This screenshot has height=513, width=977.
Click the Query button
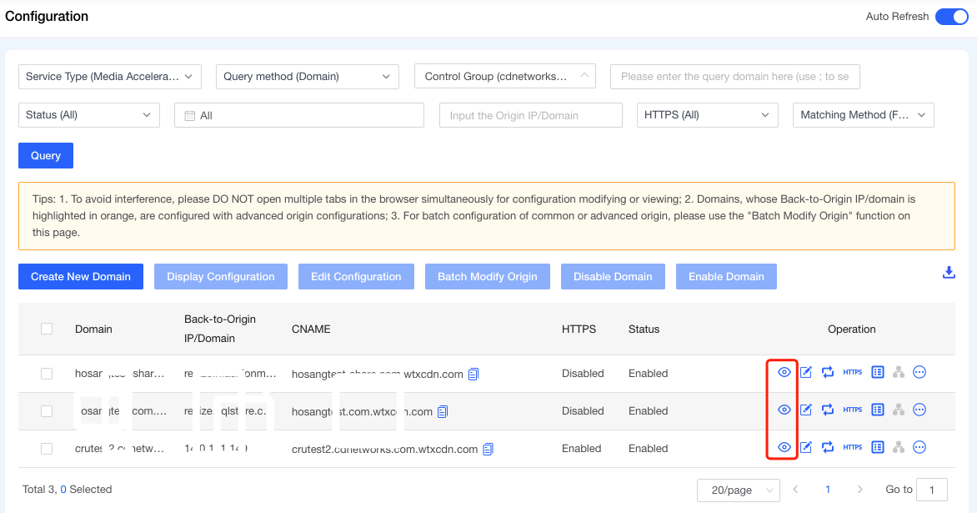click(x=46, y=156)
